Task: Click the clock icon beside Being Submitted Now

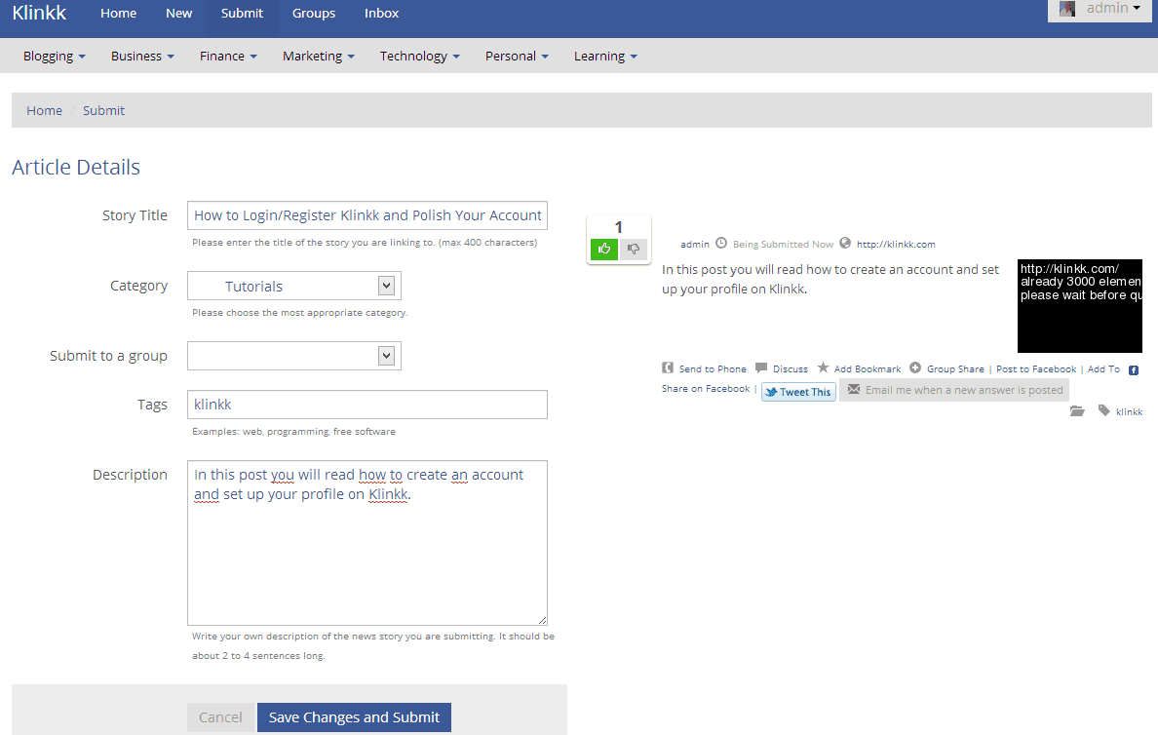Action: click(x=721, y=243)
